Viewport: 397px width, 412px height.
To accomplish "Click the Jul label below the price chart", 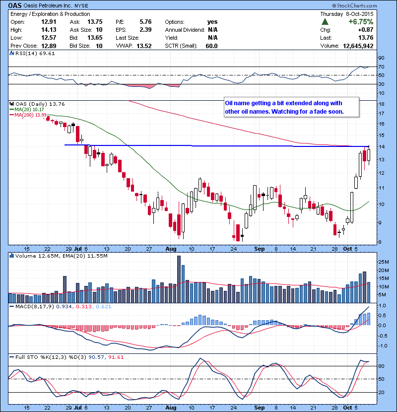I will click(x=77, y=249).
